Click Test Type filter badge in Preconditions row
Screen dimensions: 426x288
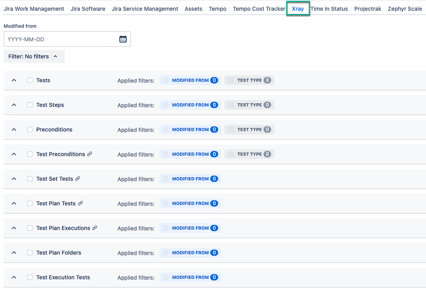[249, 130]
